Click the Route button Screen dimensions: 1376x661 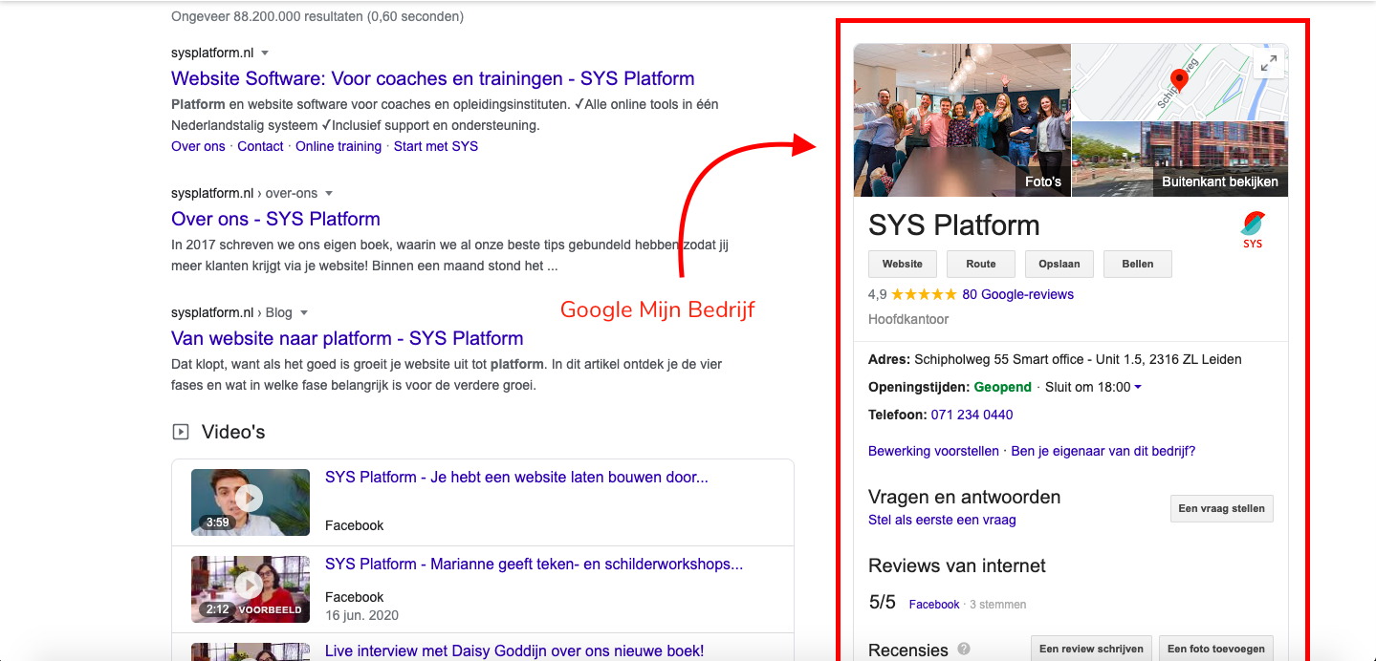[980, 264]
